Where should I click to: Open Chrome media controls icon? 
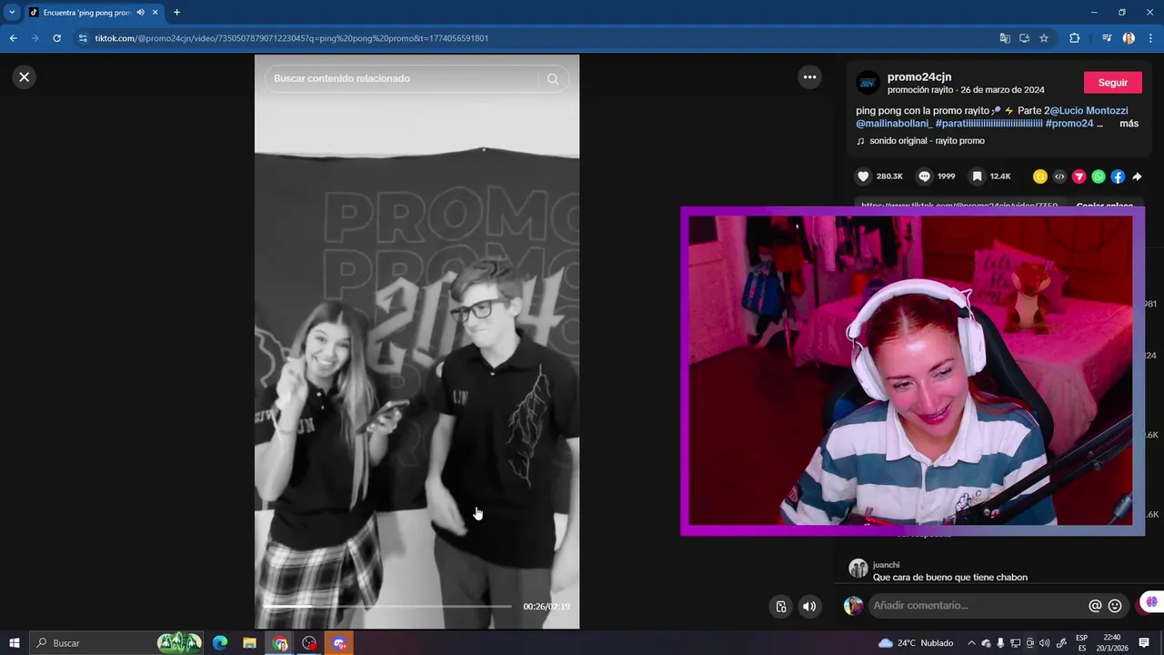[x=1107, y=38]
